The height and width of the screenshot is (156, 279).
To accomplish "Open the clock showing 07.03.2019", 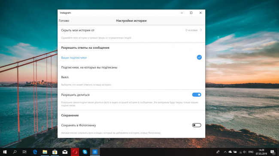I will coord(261,152).
